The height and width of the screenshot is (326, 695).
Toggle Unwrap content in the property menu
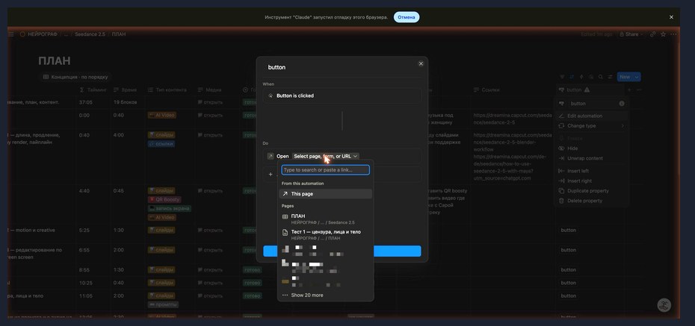pos(591,158)
